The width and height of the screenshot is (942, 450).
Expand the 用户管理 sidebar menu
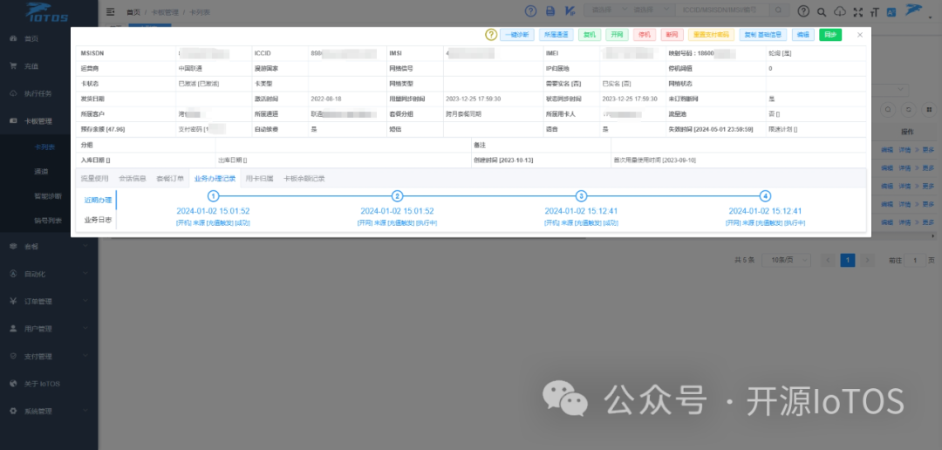[49, 329]
